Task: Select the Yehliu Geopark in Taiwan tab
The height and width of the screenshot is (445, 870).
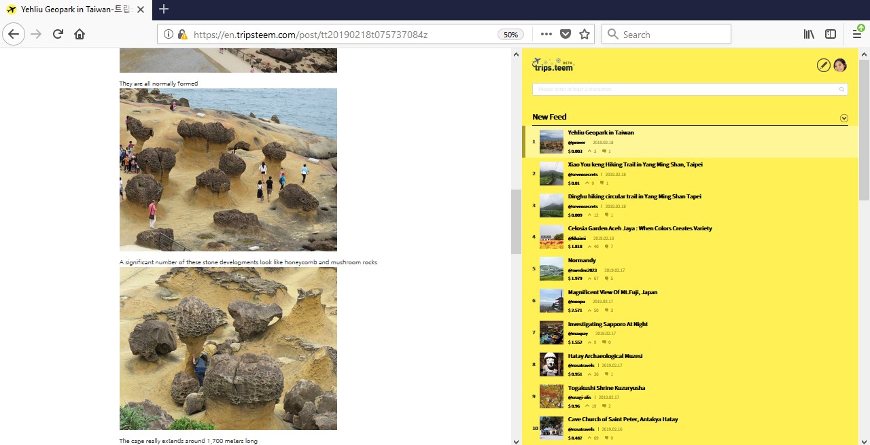Action: coord(75,10)
